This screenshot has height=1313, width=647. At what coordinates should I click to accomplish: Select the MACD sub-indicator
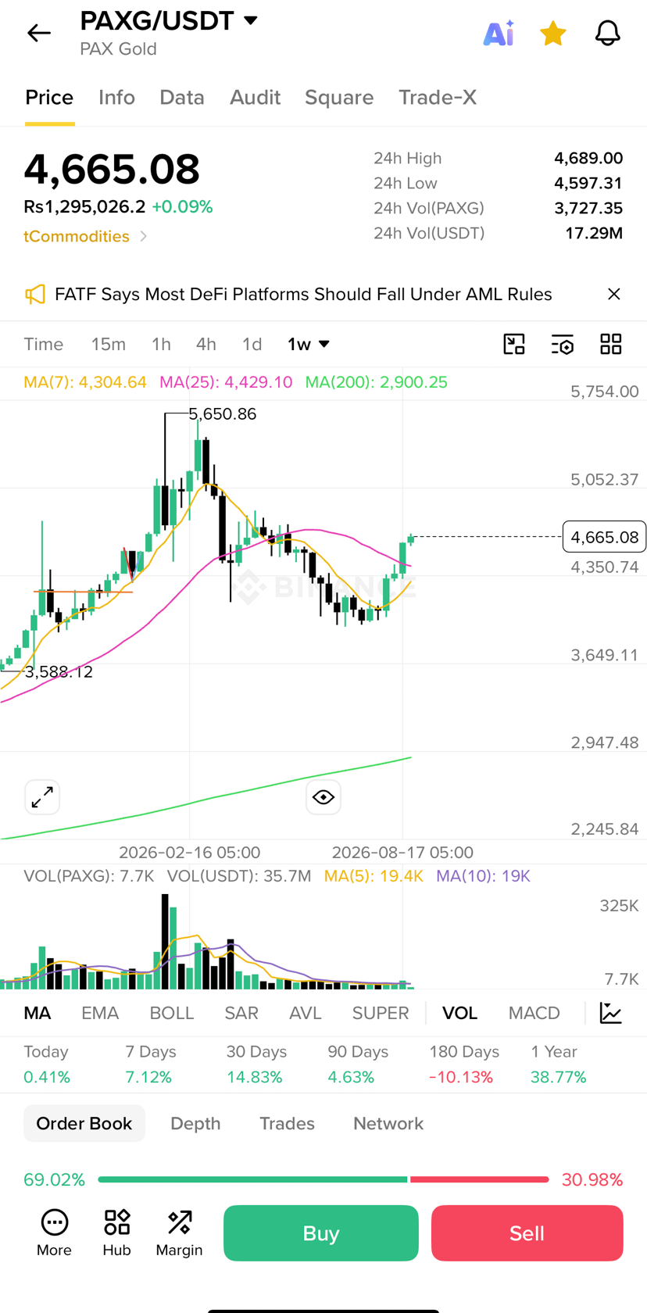pos(534,1013)
